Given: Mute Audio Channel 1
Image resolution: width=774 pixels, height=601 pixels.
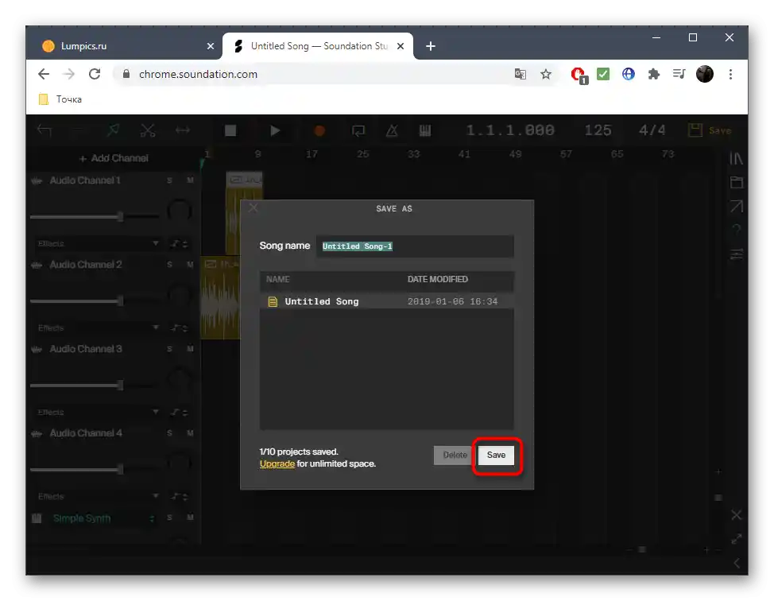Looking at the screenshot, I should tap(190, 180).
